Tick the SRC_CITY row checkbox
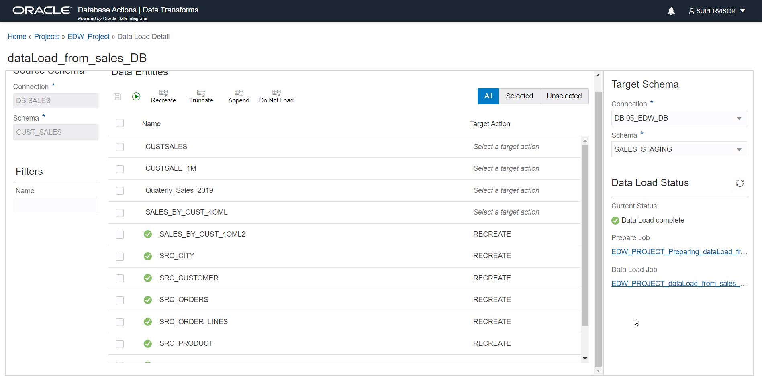This screenshot has width=762, height=376. click(120, 256)
